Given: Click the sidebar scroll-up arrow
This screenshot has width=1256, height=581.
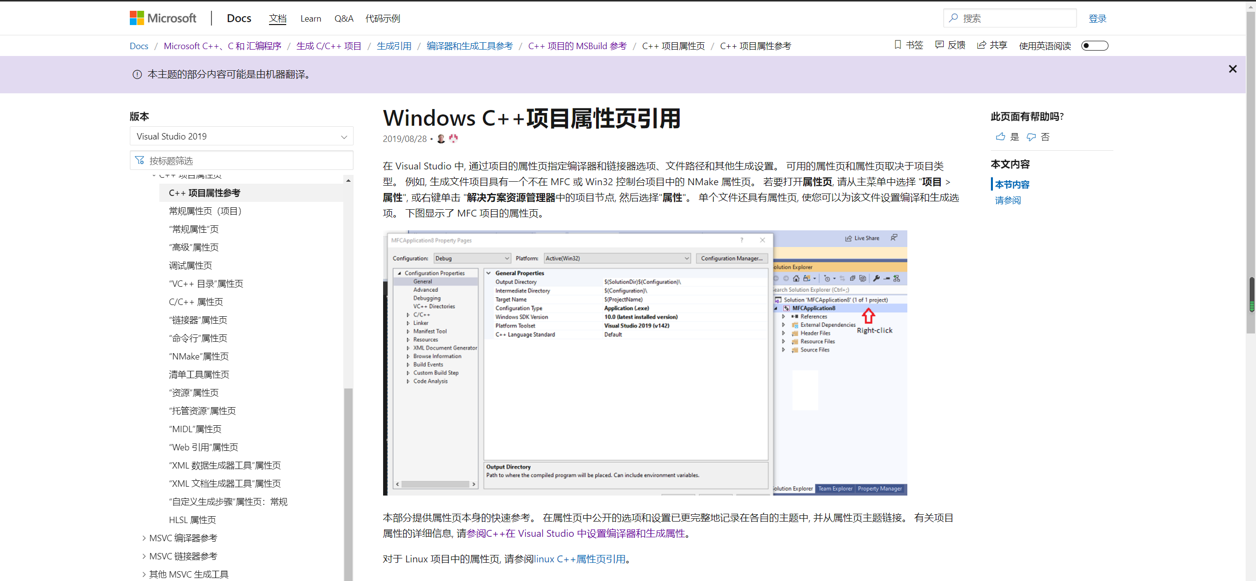Looking at the screenshot, I should [348, 180].
